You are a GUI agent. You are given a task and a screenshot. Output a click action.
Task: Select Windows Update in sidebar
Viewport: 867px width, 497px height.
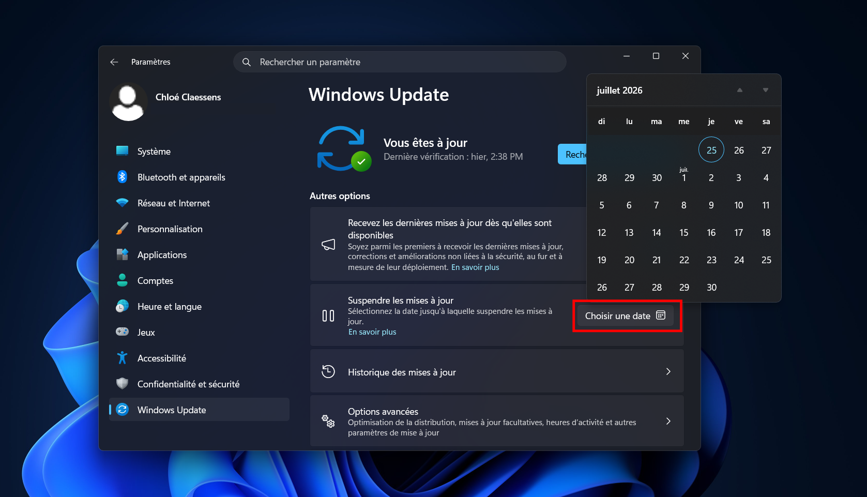point(199,410)
